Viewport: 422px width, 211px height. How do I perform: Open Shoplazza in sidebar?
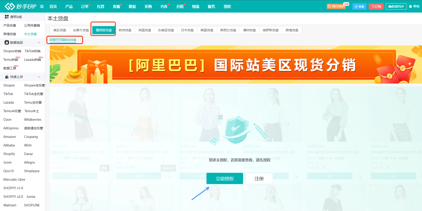32,171
